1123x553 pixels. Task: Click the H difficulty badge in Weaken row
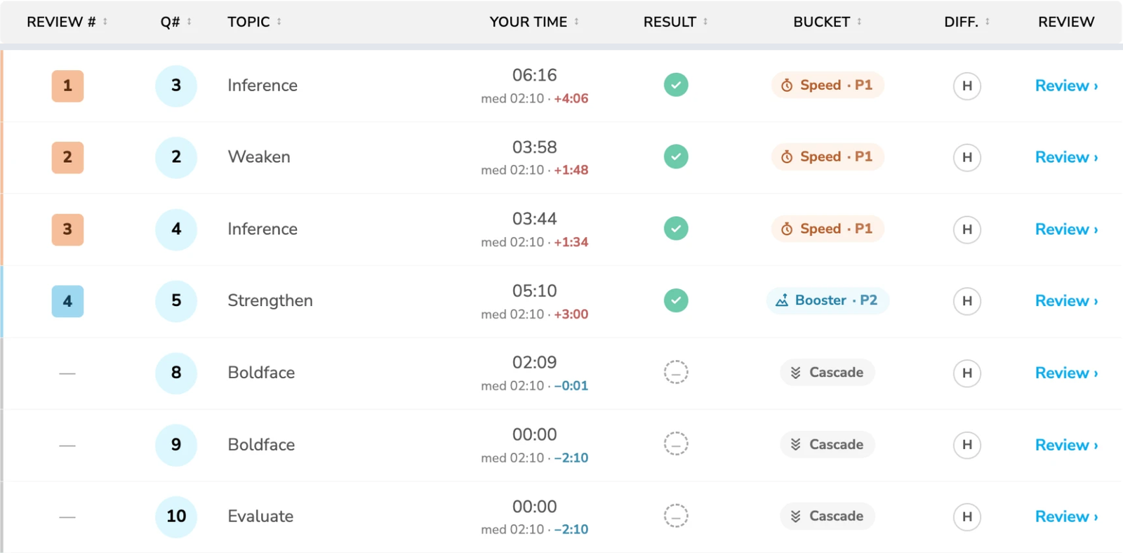pos(966,157)
